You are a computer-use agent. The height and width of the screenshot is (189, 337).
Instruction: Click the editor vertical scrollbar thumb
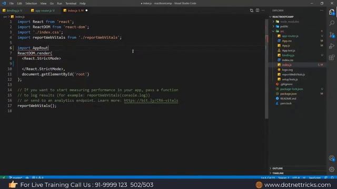[x=266, y=69]
